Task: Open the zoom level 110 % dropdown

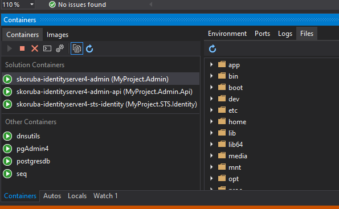Action: coord(32,5)
